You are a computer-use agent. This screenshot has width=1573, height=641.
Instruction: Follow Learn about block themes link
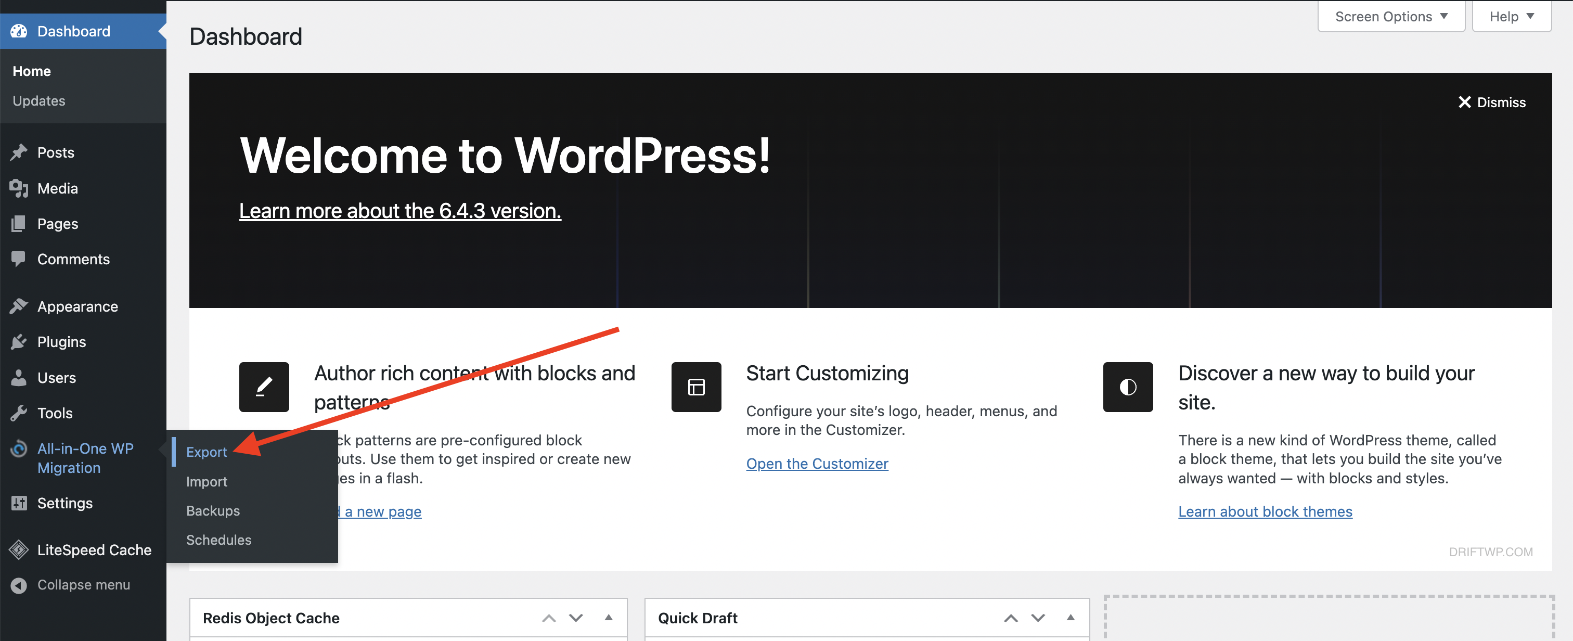click(1265, 511)
